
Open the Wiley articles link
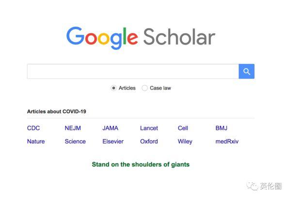point(185,141)
